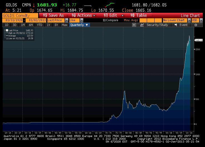
Task: Click the first orange Mov. Avgs box
Action: coord(143,20)
